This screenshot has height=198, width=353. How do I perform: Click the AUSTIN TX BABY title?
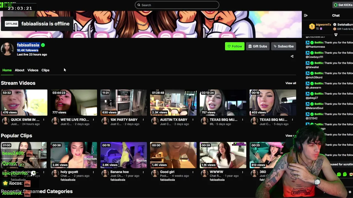point(173,120)
